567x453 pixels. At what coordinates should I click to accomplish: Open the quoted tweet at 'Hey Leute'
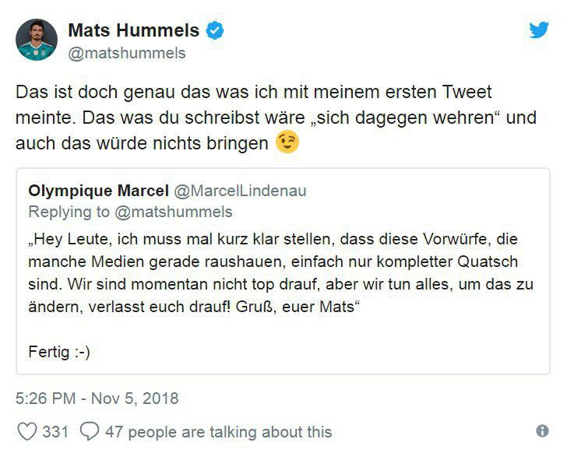[x=62, y=239]
